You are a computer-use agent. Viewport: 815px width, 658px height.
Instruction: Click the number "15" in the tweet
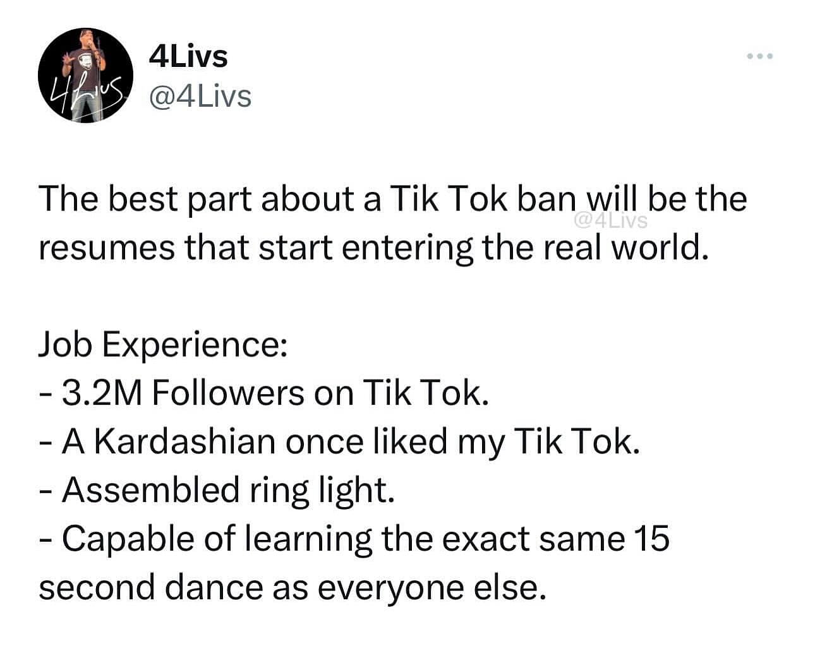point(651,539)
